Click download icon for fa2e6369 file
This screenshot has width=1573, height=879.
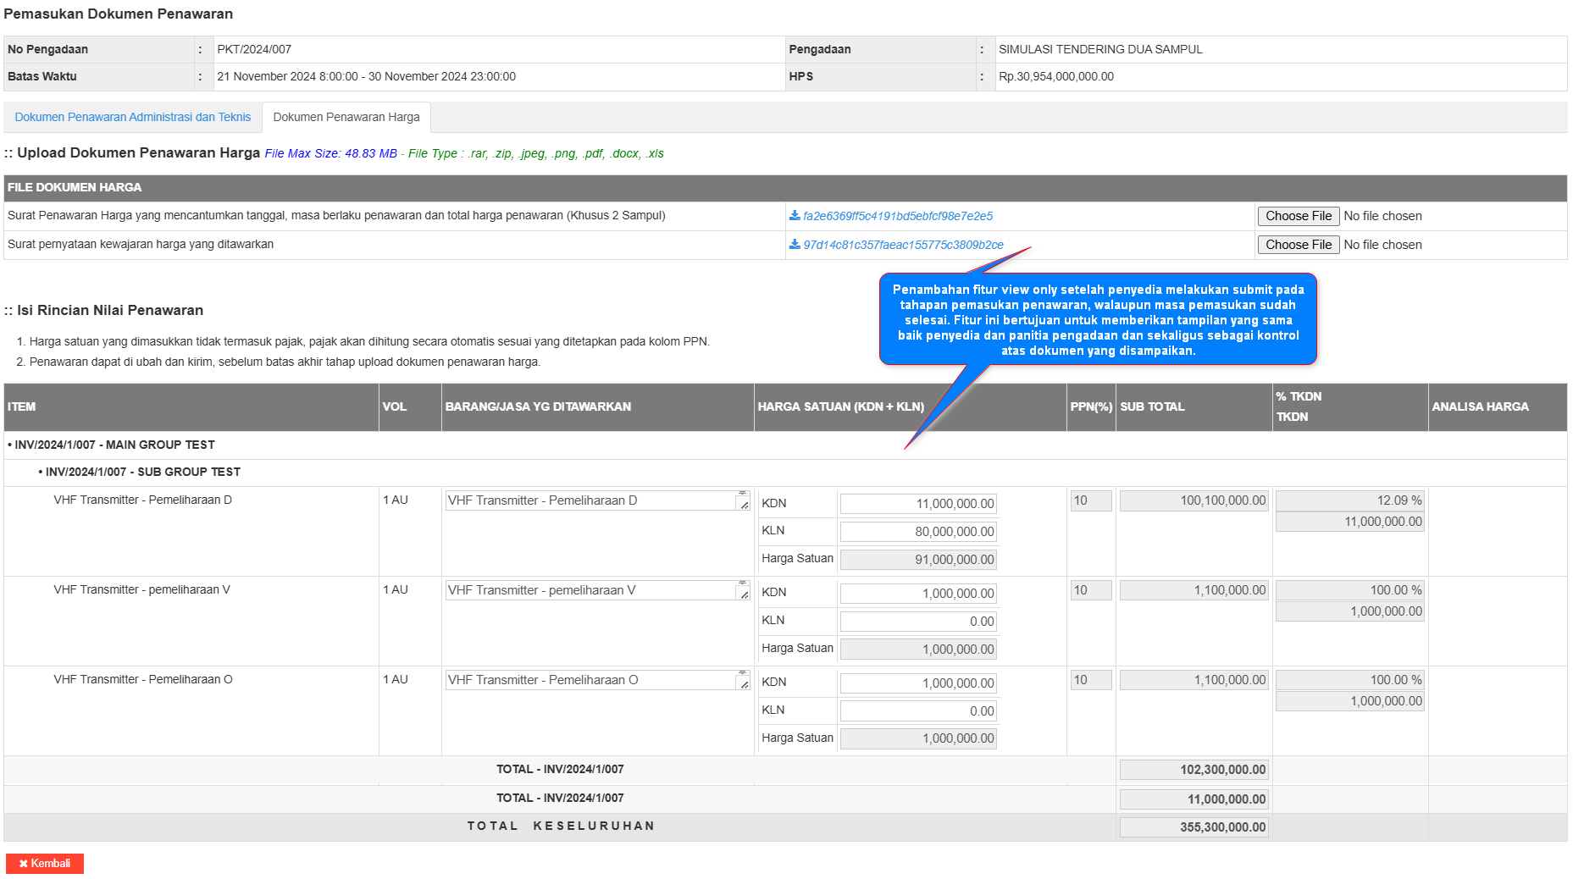click(x=795, y=216)
